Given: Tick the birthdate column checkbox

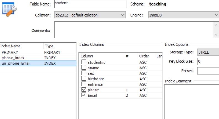Looking at the screenshot, I should click(x=84, y=79).
